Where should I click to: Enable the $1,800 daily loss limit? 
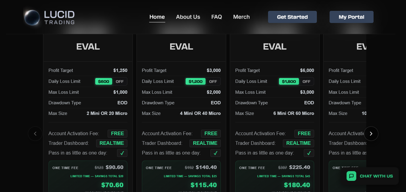(x=289, y=81)
